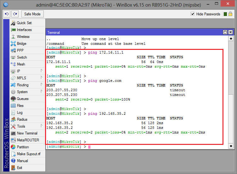Open the Bridge icon in sidebar
This screenshot has height=174, width=237.
13,44
